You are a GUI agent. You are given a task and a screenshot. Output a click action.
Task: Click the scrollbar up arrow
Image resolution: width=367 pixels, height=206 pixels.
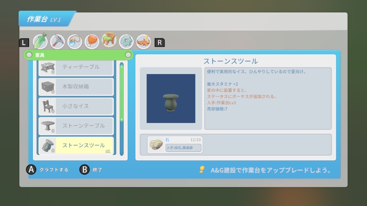[122, 66]
